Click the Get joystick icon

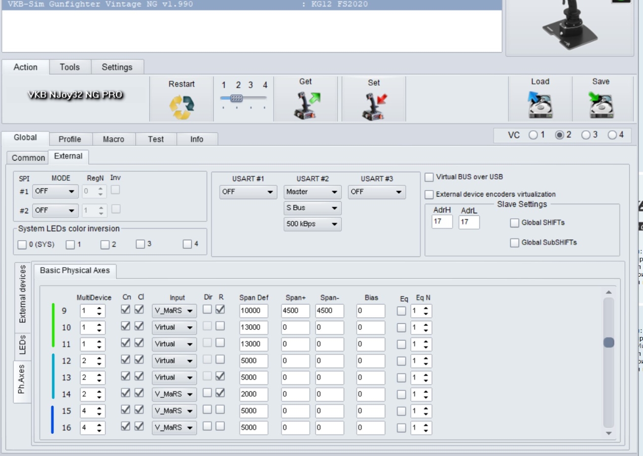[305, 105]
